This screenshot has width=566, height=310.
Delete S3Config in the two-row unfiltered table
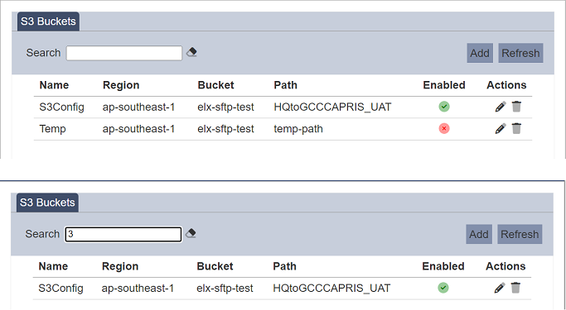(x=516, y=107)
